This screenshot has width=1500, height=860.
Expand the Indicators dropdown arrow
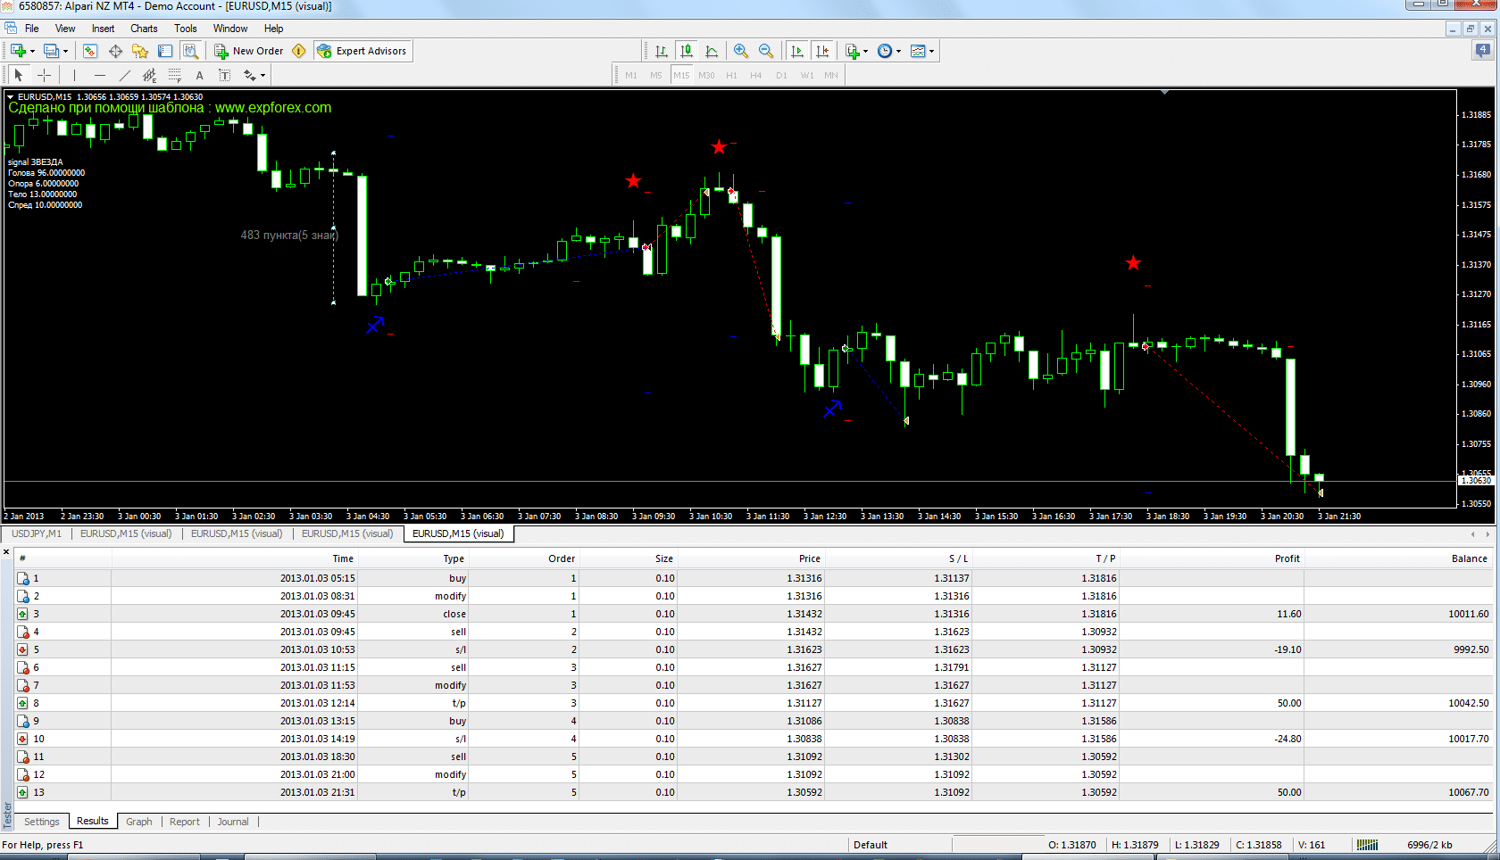[866, 51]
